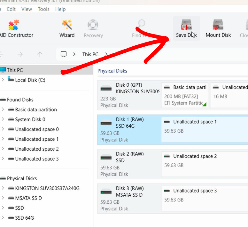Click This PC in the breadcrumb path

tap(90, 54)
